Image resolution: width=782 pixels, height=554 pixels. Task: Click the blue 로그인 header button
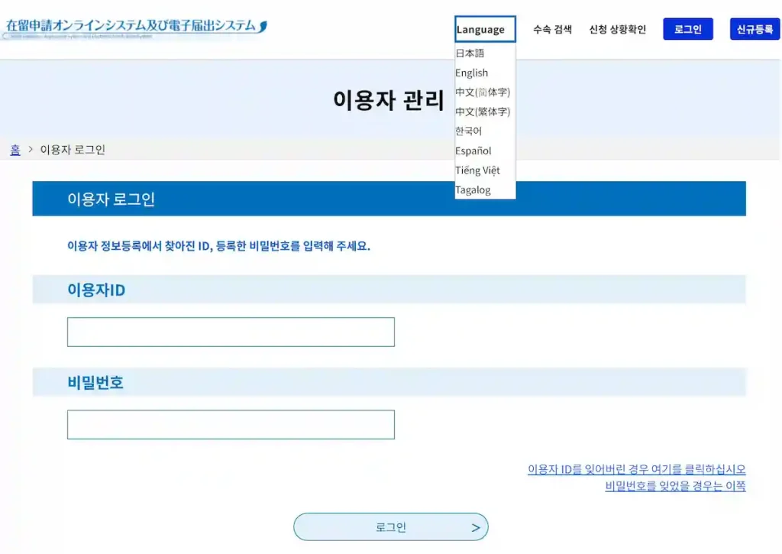tap(687, 28)
